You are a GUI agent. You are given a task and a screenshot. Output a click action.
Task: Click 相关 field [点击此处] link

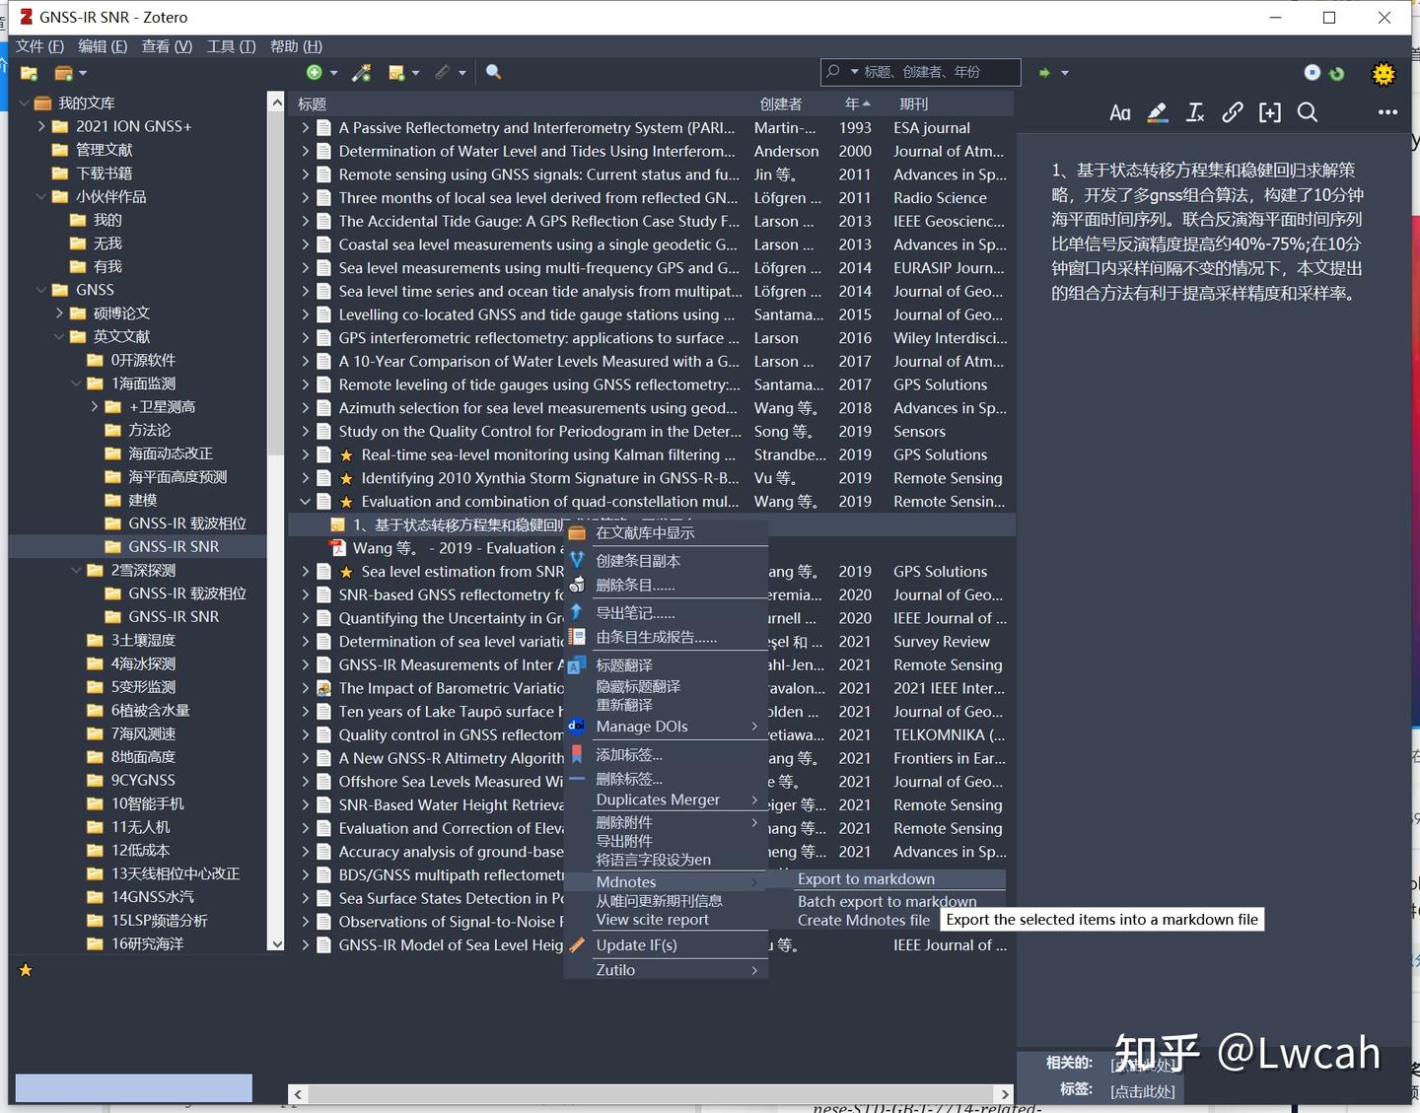(x=1143, y=1065)
